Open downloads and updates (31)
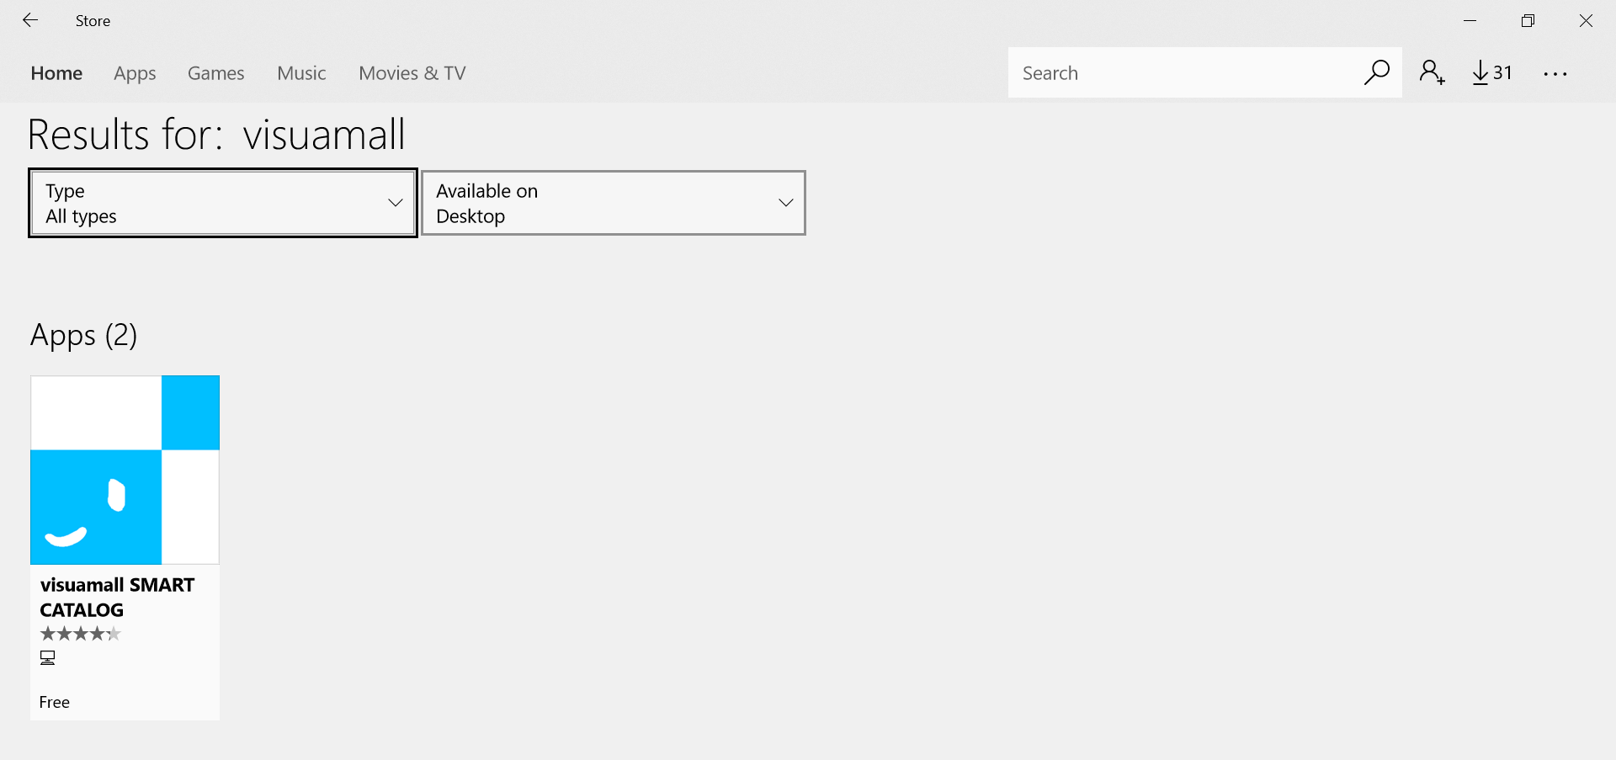This screenshot has height=760, width=1616. pyautogui.click(x=1492, y=73)
